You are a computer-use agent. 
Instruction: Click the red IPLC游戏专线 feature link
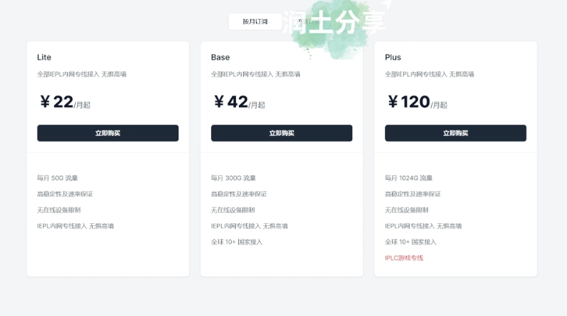(404, 258)
